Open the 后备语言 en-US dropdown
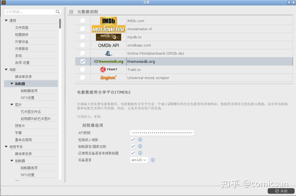Viewport: 296px width, 196px height. 139,160
